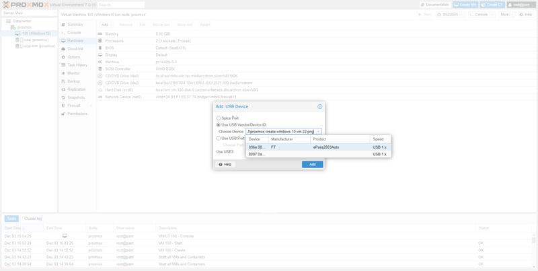
Task: Select the Cloud-Init cloud icon
Action: click(63, 48)
